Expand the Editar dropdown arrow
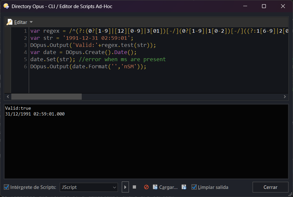Screen dimensions: 293x197 pos(31,22)
